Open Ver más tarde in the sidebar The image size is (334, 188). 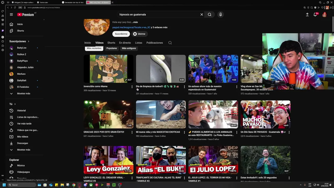(x=24, y=124)
